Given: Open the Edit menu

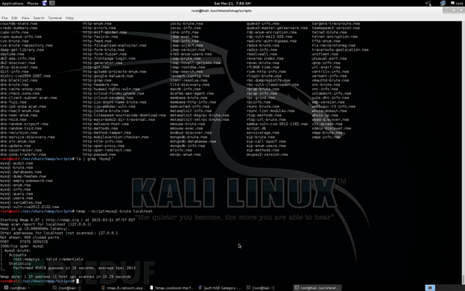Looking at the screenshot, I should [x=15, y=18].
